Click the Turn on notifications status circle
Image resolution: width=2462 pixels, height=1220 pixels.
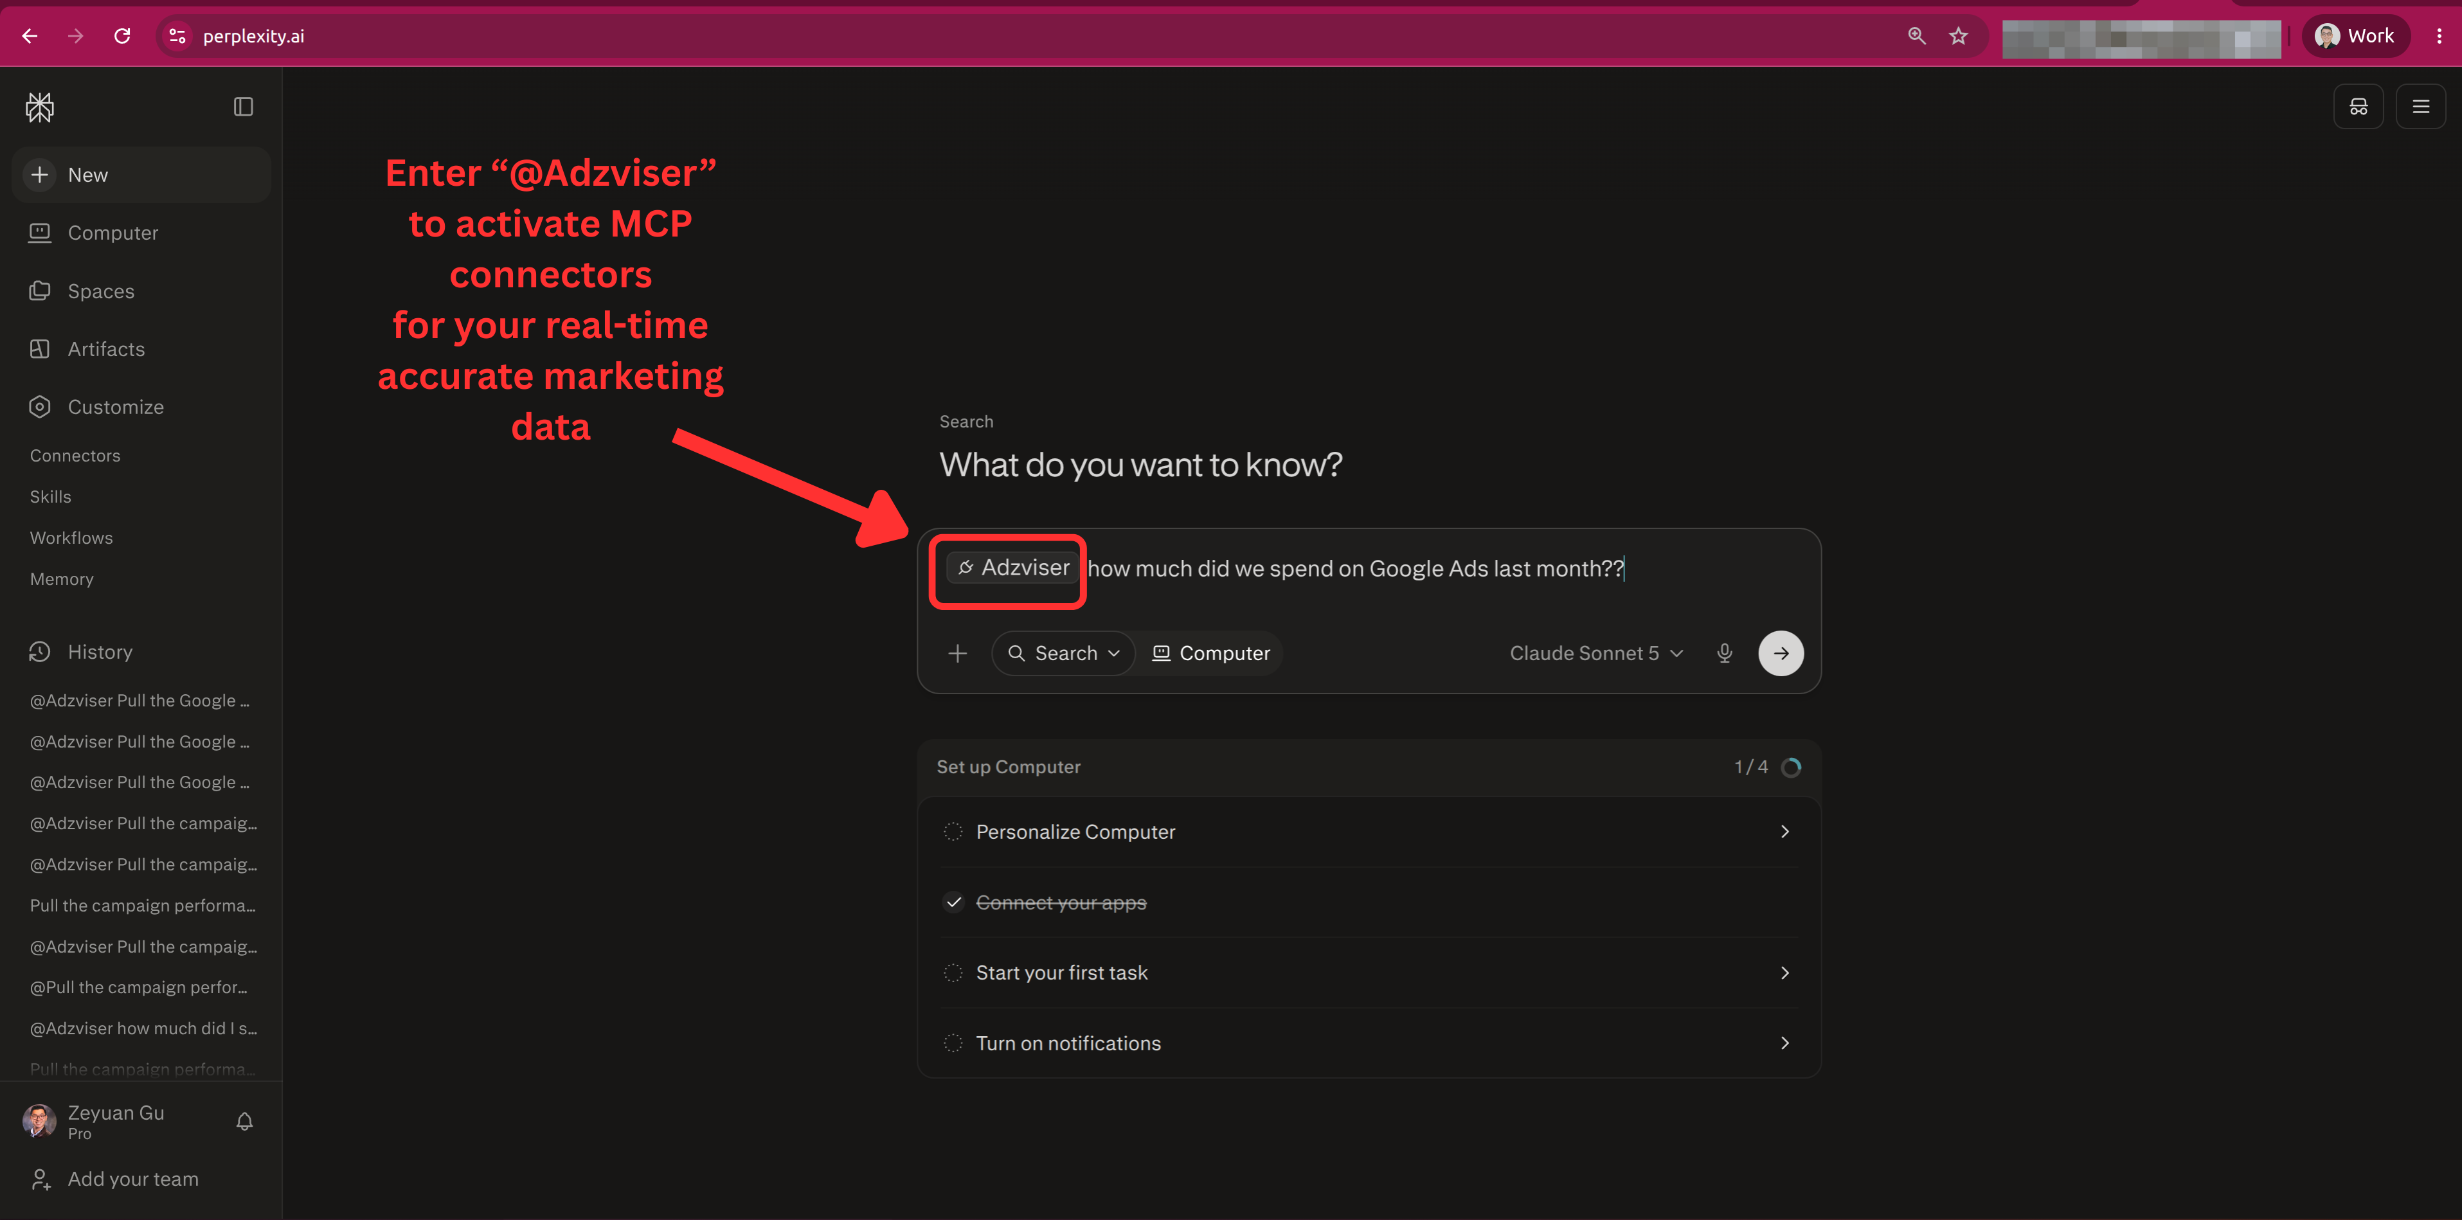tap(953, 1043)
